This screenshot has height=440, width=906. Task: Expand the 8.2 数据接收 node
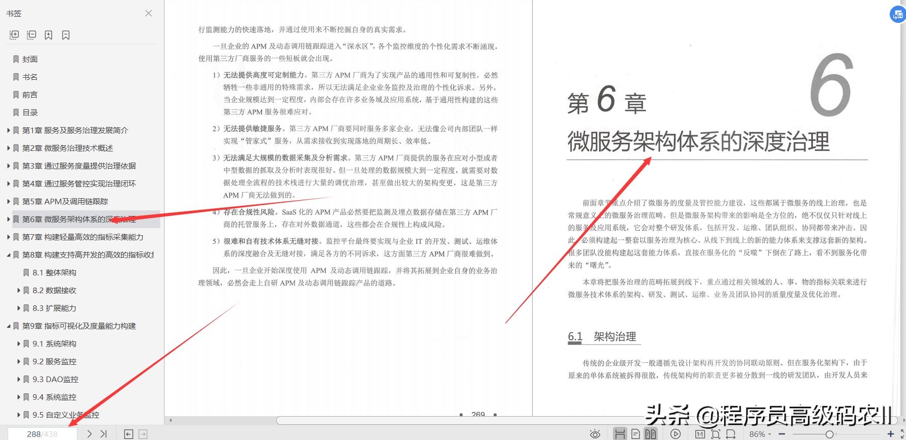click(19, 290)
